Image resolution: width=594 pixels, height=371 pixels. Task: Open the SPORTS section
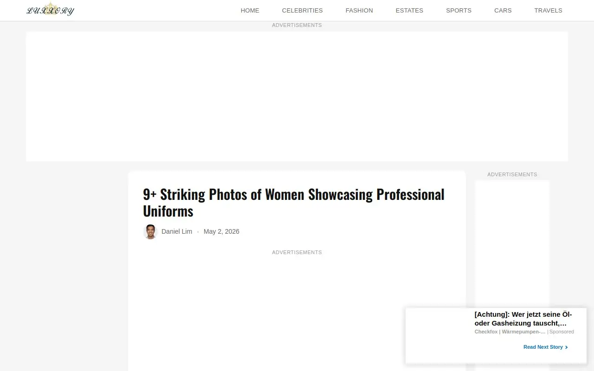(x=458, y=10)
